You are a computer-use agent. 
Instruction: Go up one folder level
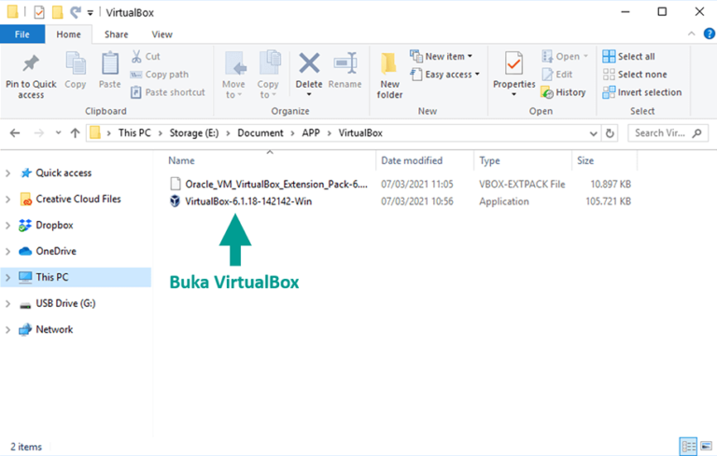(75, 133)
